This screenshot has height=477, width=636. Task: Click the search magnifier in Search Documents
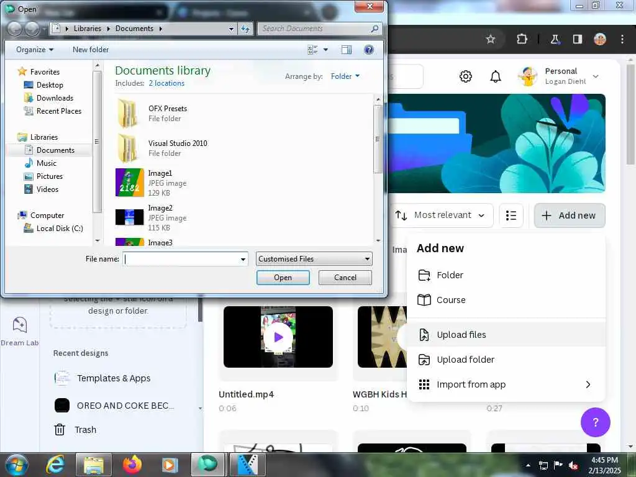[x=375, y=29]
